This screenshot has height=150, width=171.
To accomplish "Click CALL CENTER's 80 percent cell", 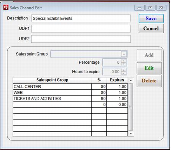I will point(99,87).
